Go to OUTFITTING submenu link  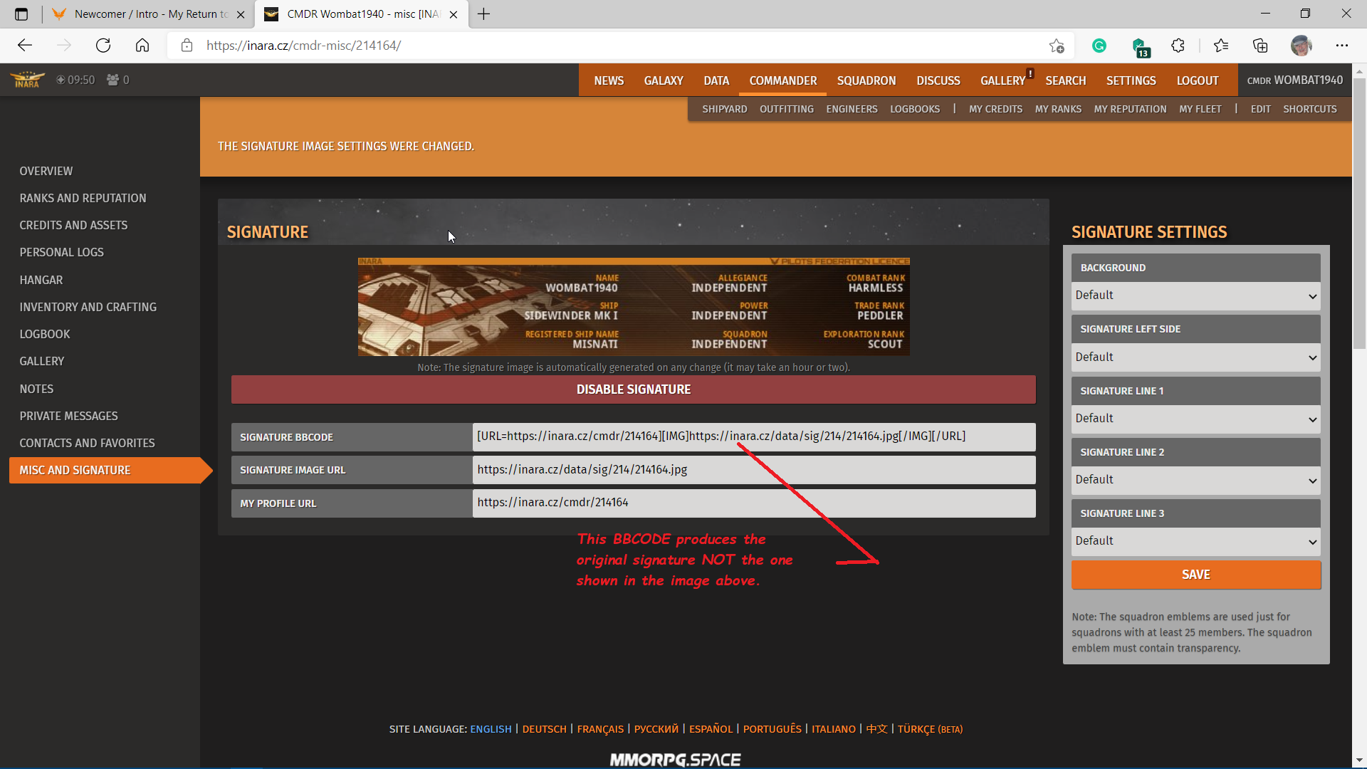[786, 109]
